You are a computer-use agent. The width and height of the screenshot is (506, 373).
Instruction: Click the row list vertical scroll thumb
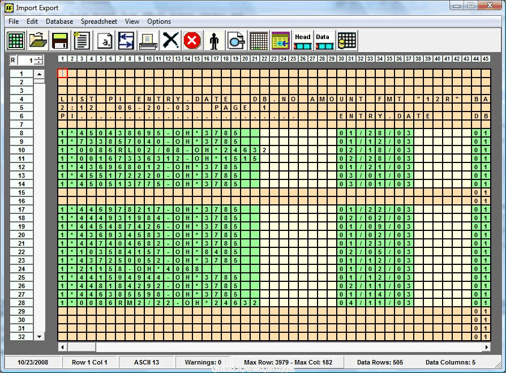[x=40, y=81]
